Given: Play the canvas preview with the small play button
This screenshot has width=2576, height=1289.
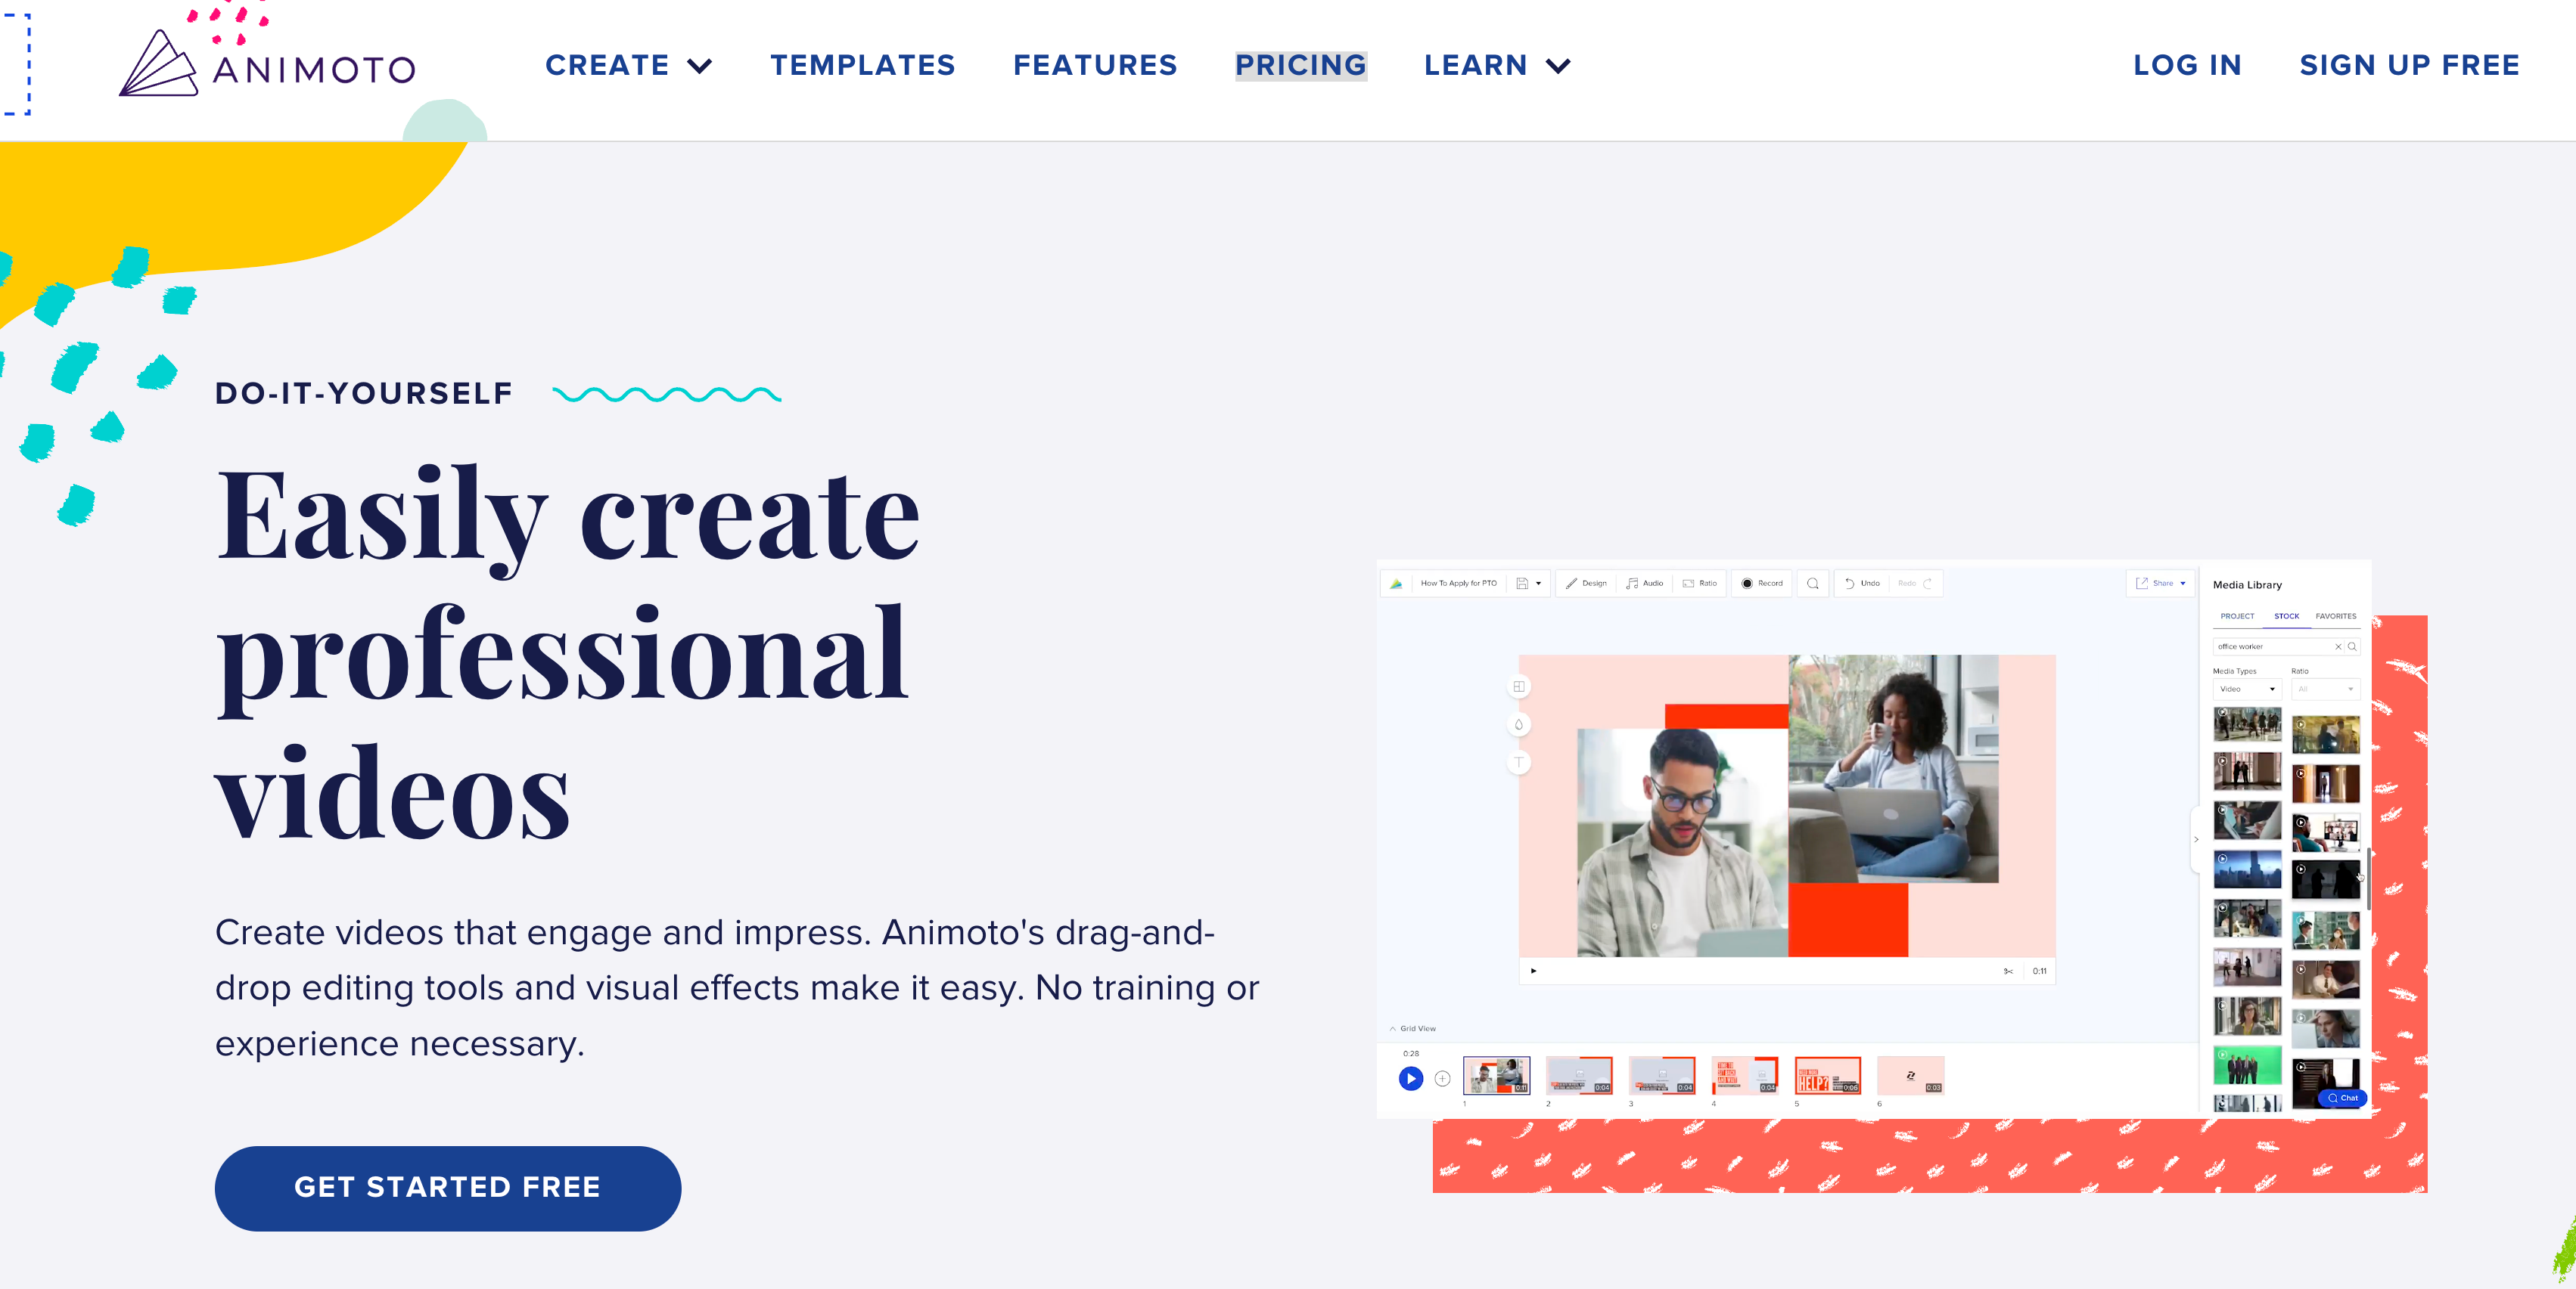Looking at the screenshot, I should [1533, 971].
